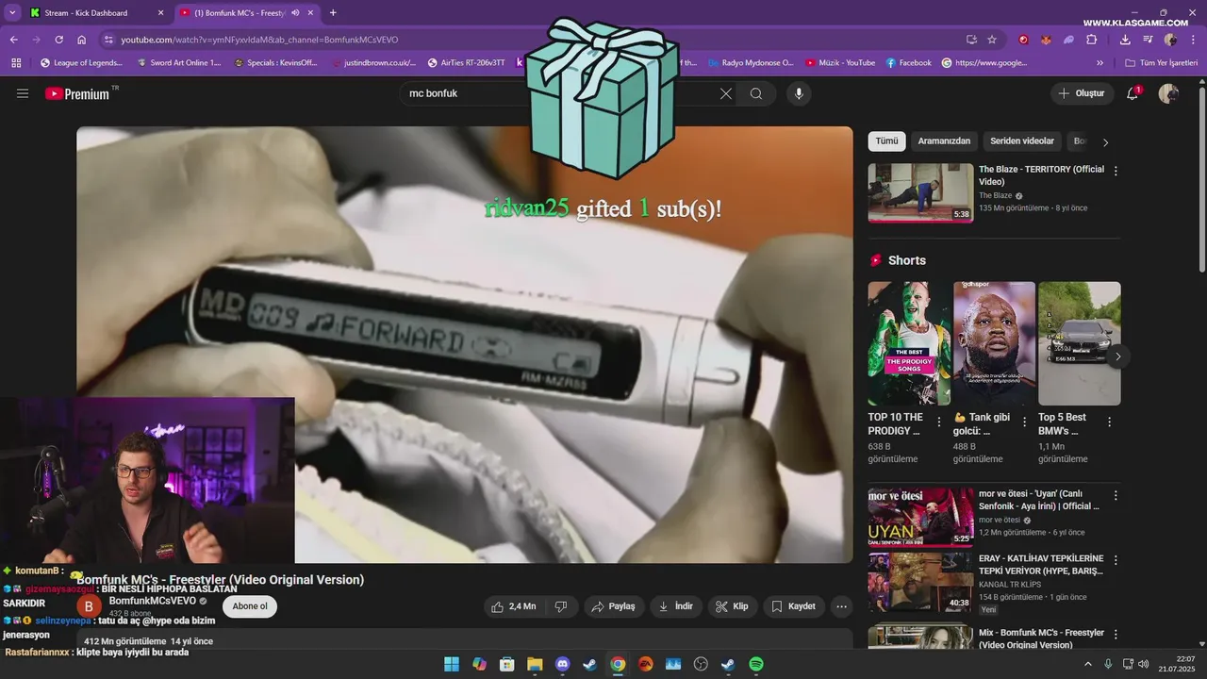The image size is (1207, 679).
Task: Open Chrome extensions puzzle icon
Action: (1091, 40)
